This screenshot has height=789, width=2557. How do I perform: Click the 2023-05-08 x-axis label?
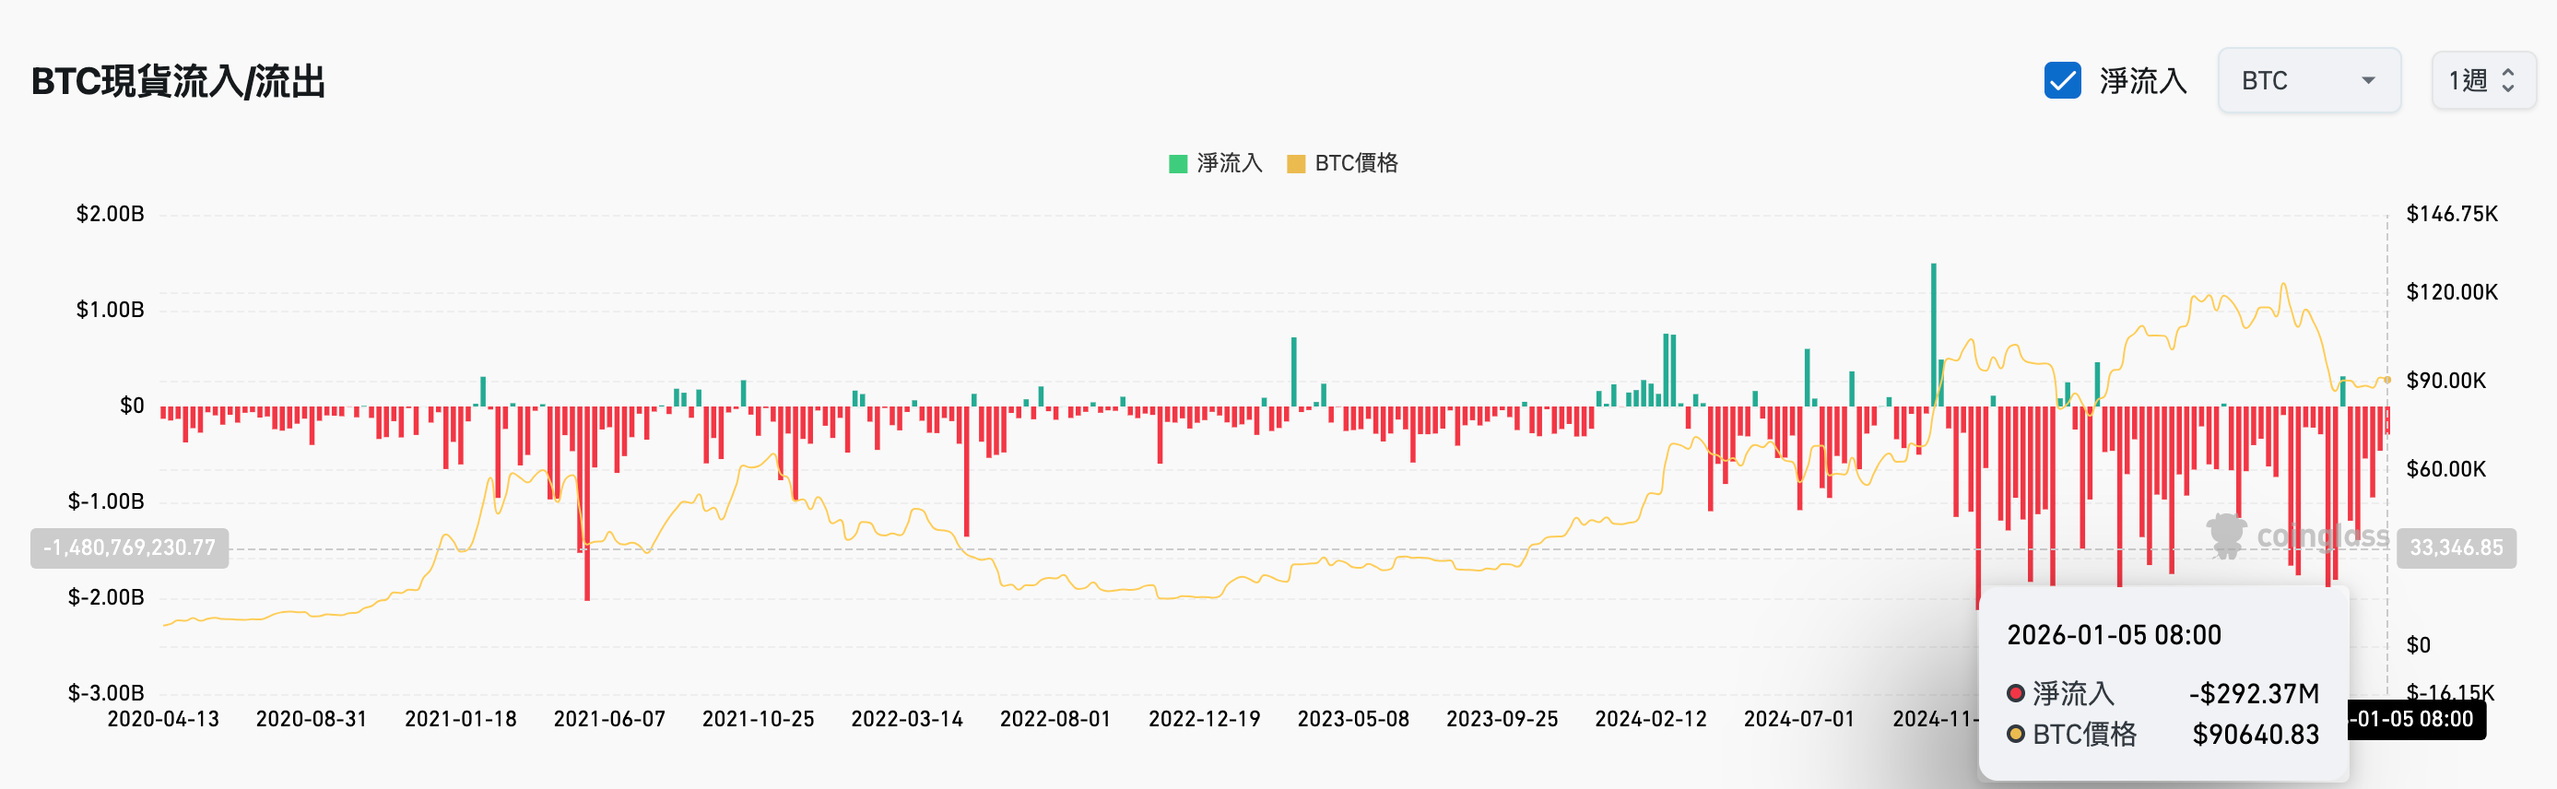[1353, 719]
